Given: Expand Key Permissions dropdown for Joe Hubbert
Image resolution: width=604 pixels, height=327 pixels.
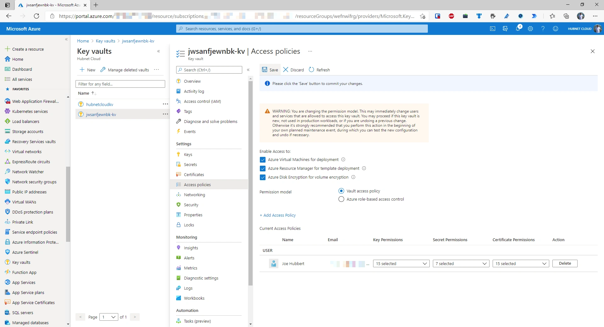Looking at the screenshot, I should pyautogui.click(x=401, y=263).
